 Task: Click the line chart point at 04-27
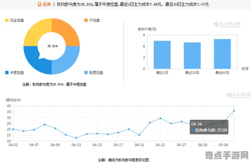tap(182, 121)
